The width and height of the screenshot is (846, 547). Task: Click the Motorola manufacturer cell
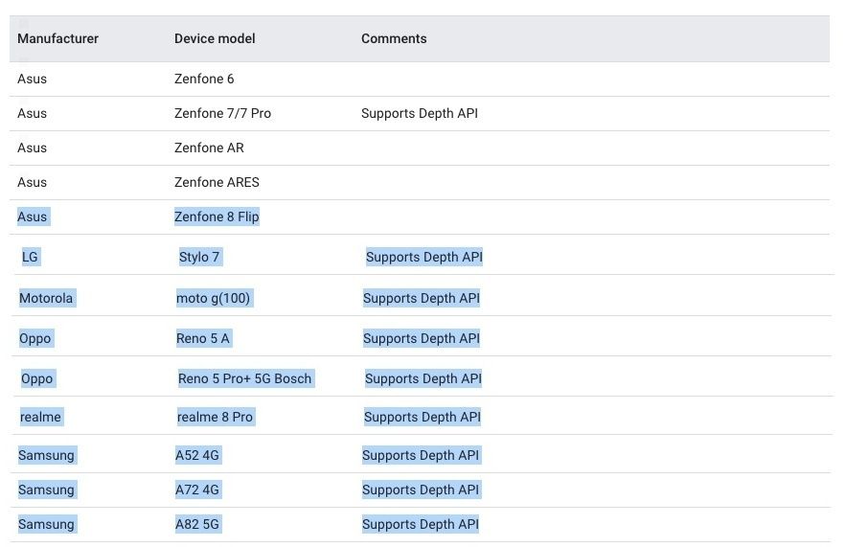(x=46, y=298)
